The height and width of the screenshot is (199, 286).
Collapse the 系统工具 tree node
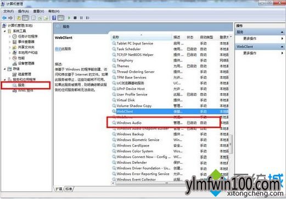tap(5, 31)
